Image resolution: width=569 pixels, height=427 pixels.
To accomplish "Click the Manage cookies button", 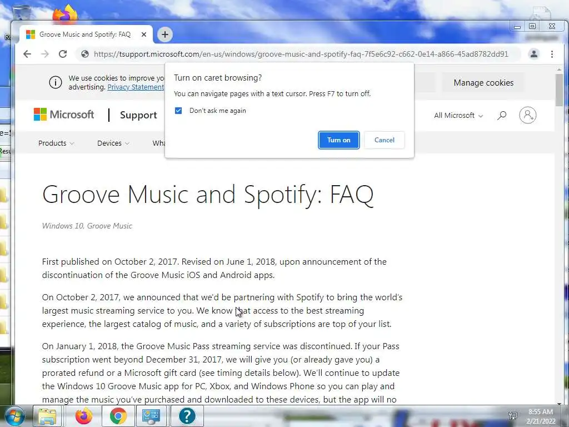I will click(483, 83).
